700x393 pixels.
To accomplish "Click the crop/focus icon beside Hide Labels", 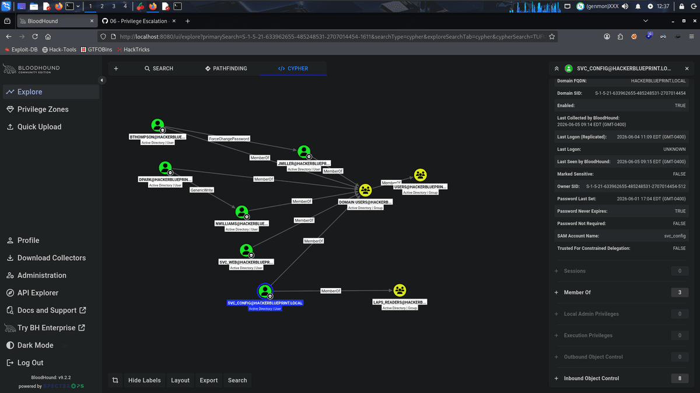I will click(x=116, y=380).
